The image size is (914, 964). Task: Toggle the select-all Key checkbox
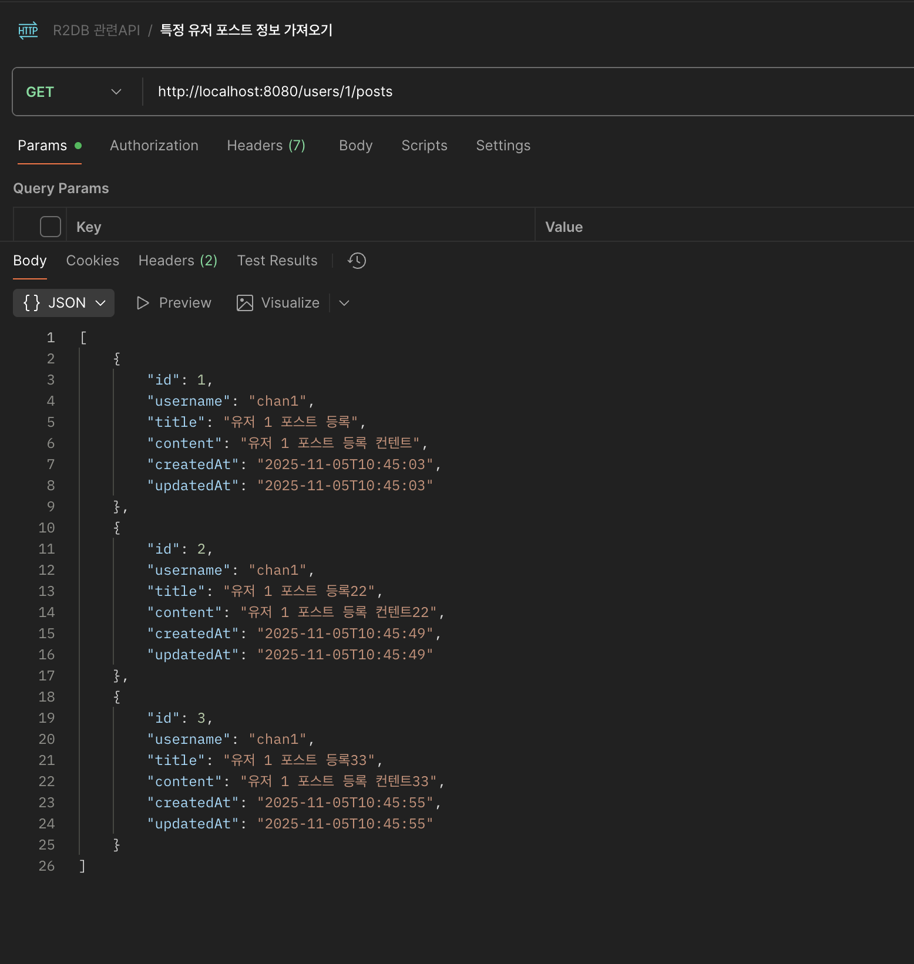tap(51, 227)
